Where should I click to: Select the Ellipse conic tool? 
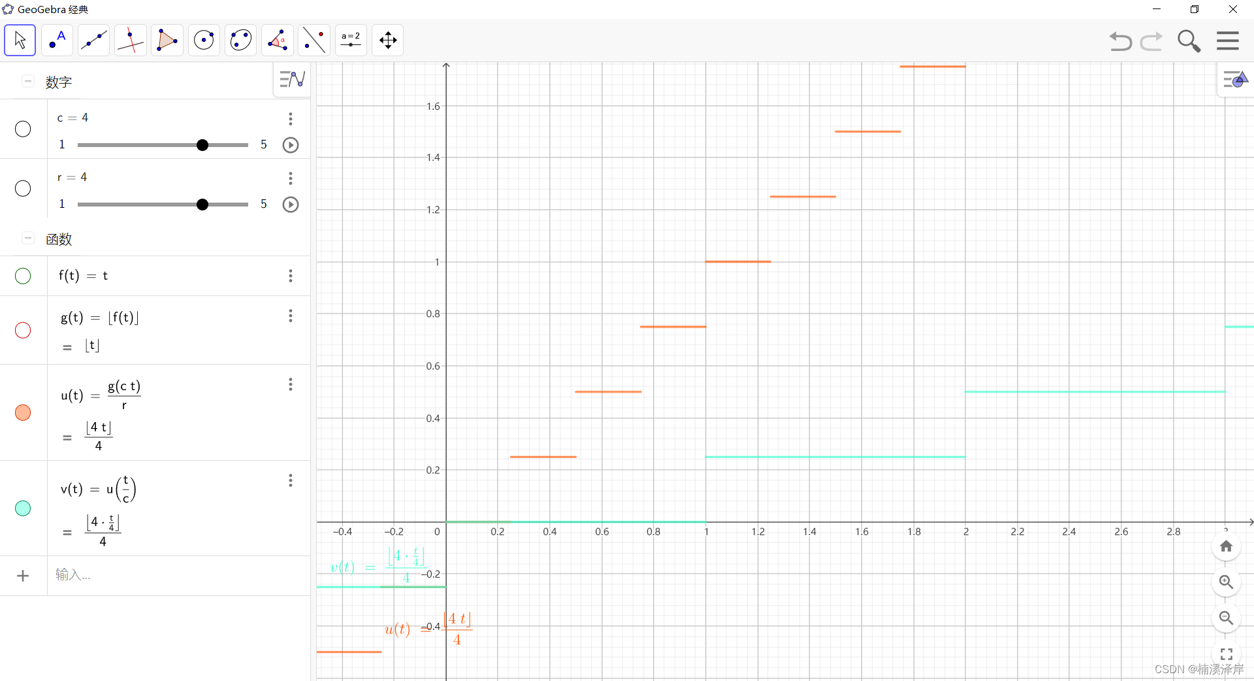pos(240,40)
